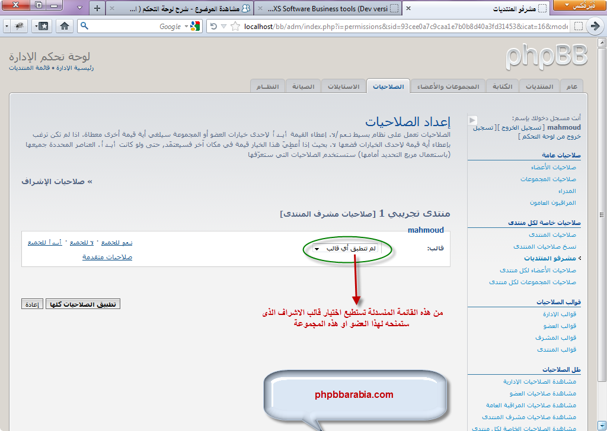Open the 'المجموعات والأعضاء' admin tab

click(448, 86)
